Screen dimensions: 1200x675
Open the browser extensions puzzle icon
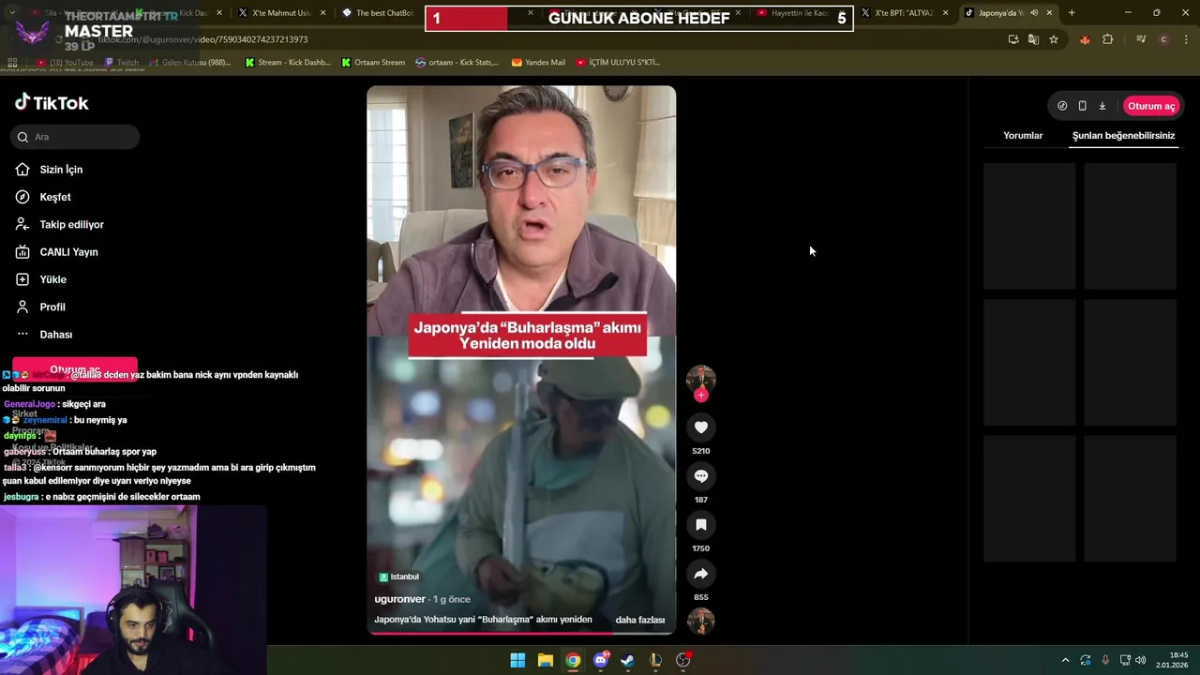click(1108, 39)
